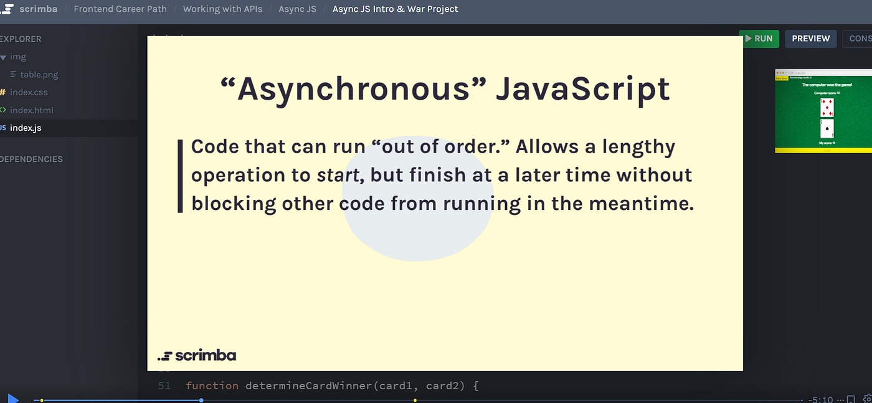
Task: Click the EXPLORER panel header
Action: click(21, 39)
